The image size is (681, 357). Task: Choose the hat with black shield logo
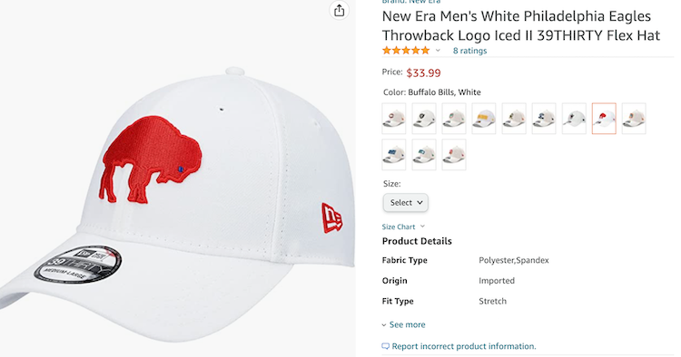pyautogui.click(x=423, y=119)
